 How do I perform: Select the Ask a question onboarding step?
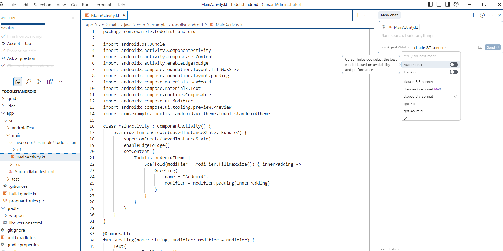click(21, 58)
